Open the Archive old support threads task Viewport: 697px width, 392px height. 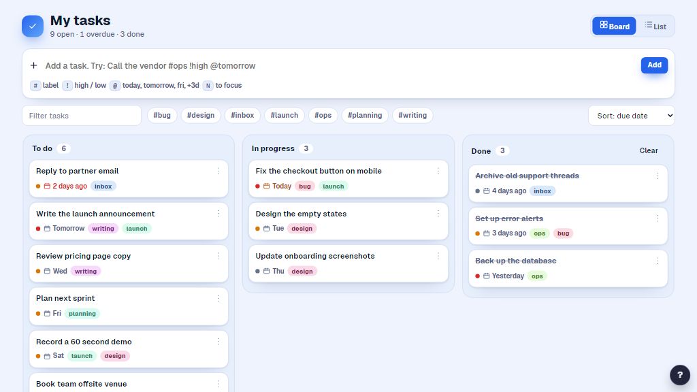coord(528,176)
